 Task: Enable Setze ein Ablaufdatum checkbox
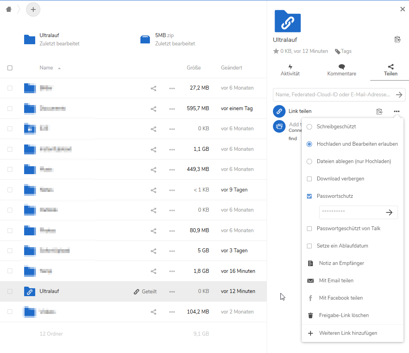[x=309, y=246]
